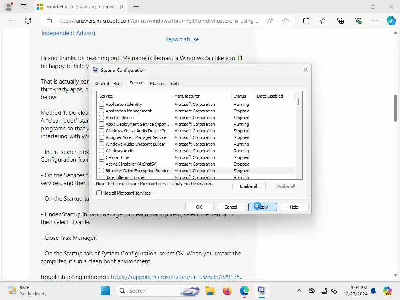This screenshot has height=300, width=400.
Task: Click the taskbar Search box
Action: pos(158,291)
